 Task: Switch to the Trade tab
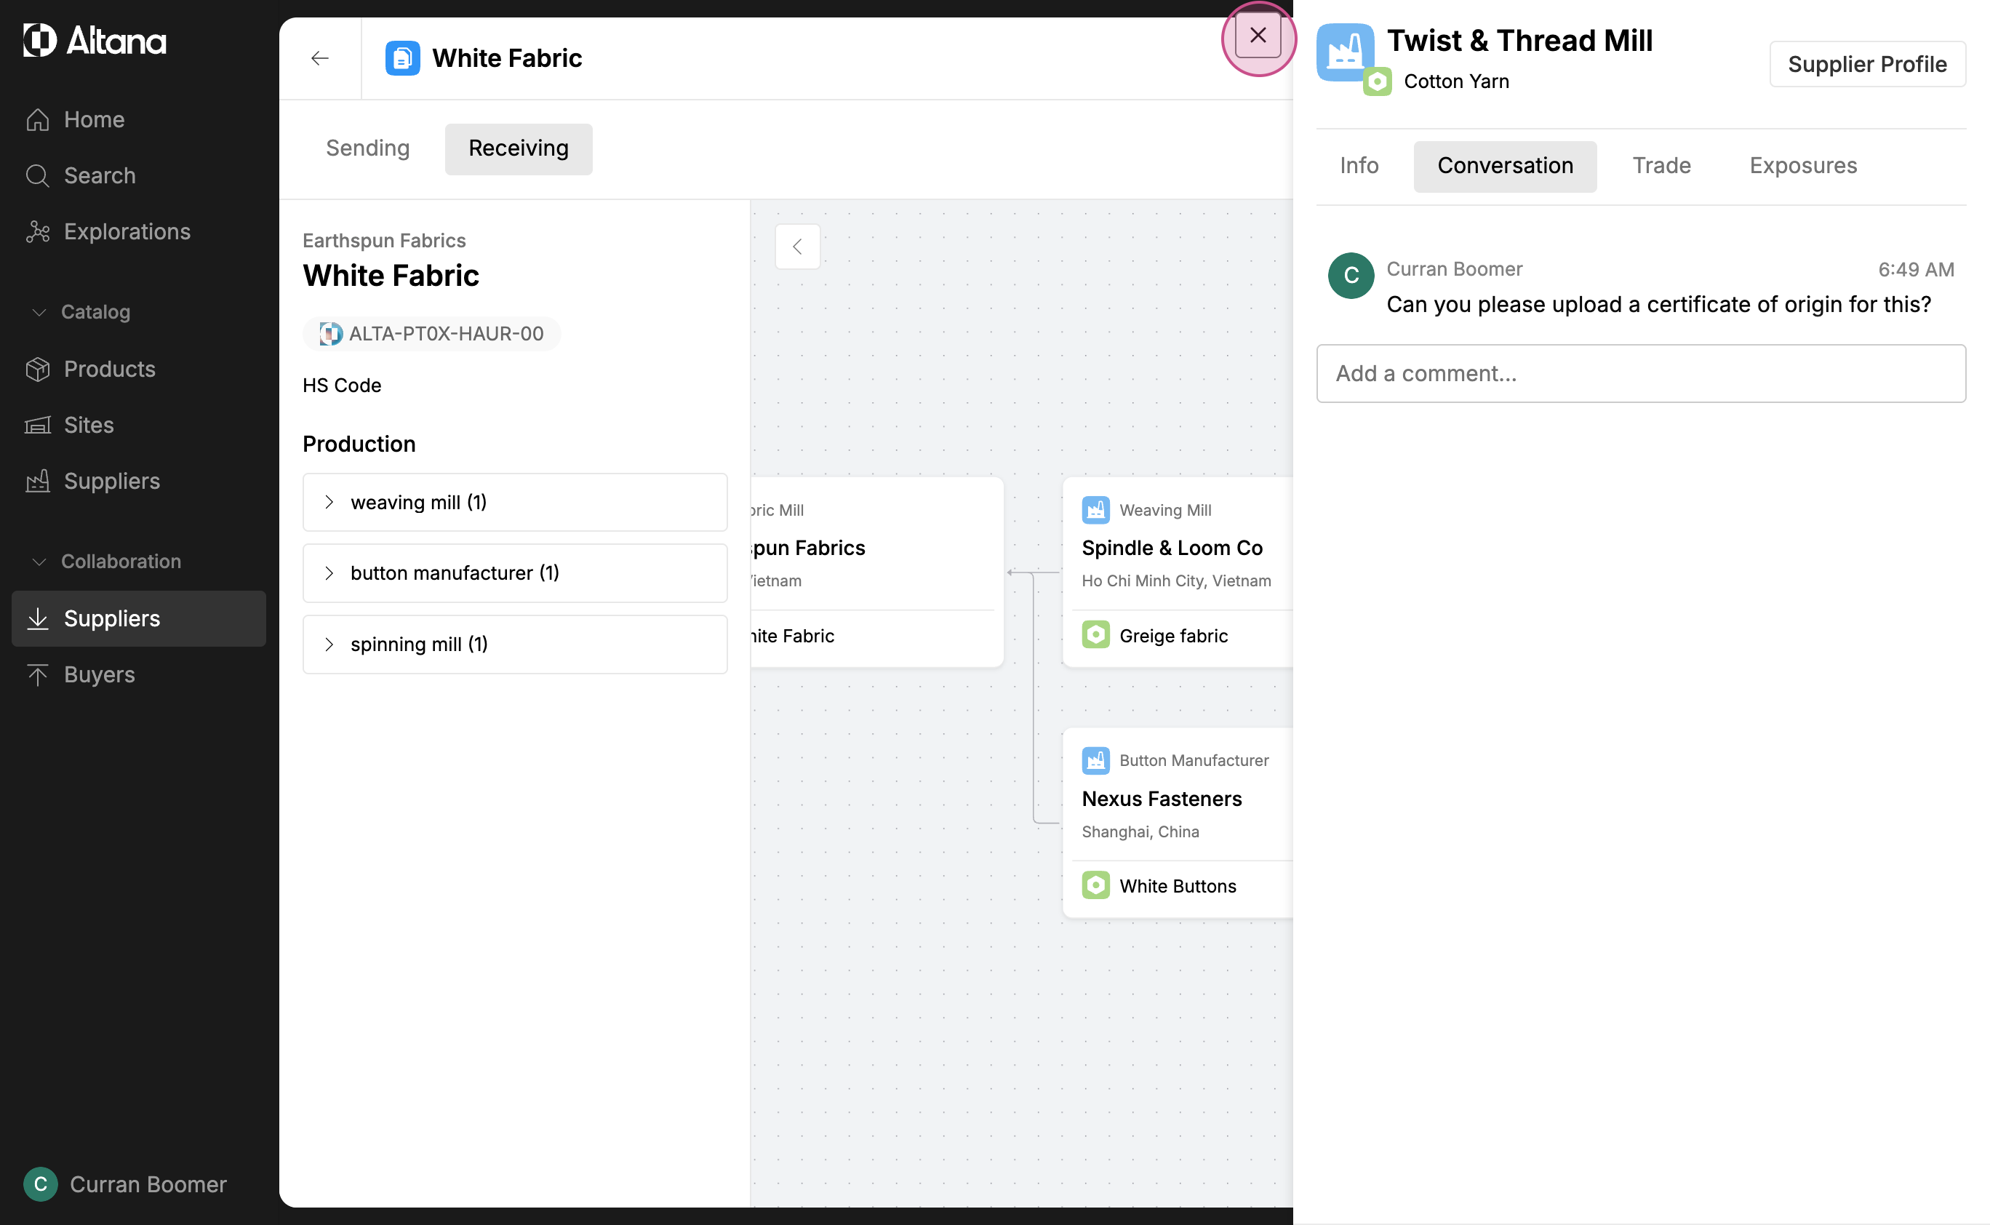point(1661,166)
